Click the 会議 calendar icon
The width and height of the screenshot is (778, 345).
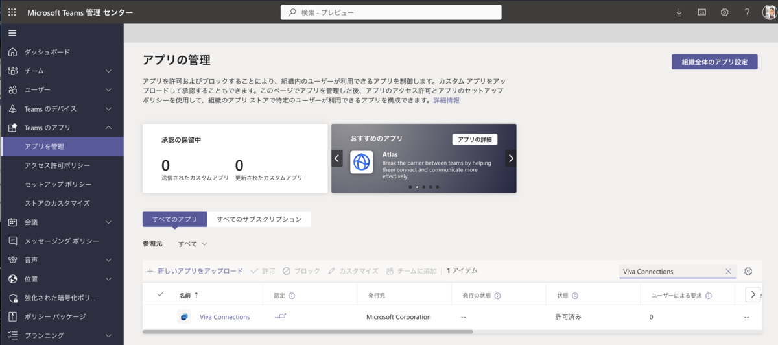pyautogui.click(x=12, y=222)
